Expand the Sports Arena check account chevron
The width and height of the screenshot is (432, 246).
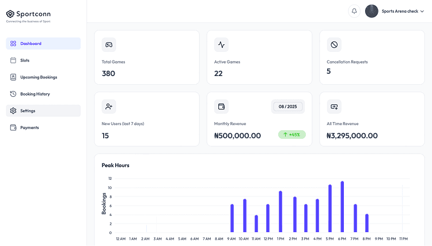pyautogui.click(x=422, y=12)
